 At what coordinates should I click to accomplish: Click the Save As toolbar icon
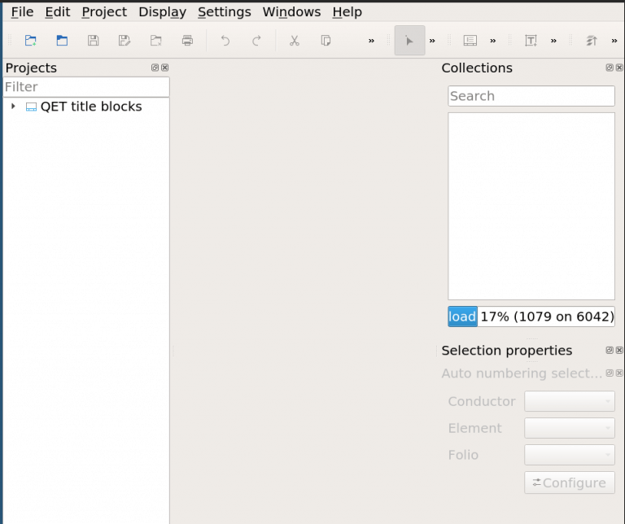pos(125,41)
